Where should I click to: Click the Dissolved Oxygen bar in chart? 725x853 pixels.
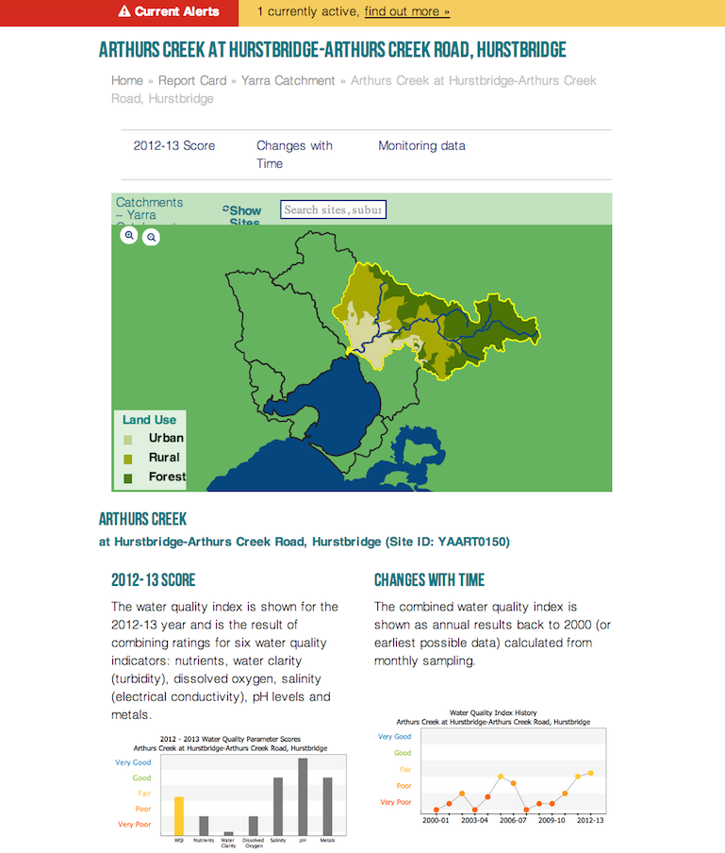[254, 826]
